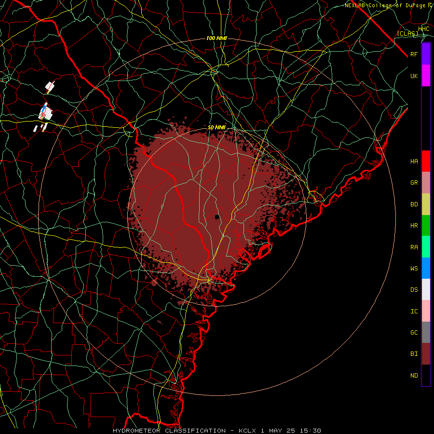Click the BD yellow legend swatch
The image size is (434, 434).
pos(426,204)
